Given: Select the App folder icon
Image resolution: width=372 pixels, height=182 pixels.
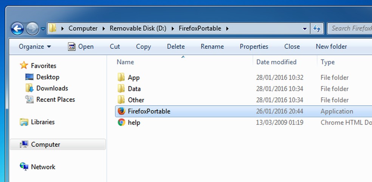Looking at the screenshot, I should point(121,78).
